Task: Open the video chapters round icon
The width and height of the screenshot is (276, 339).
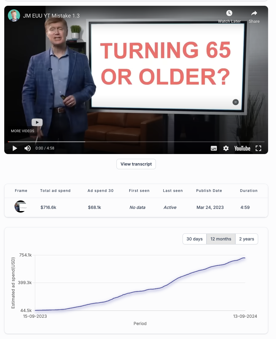Action: point(236,102)
